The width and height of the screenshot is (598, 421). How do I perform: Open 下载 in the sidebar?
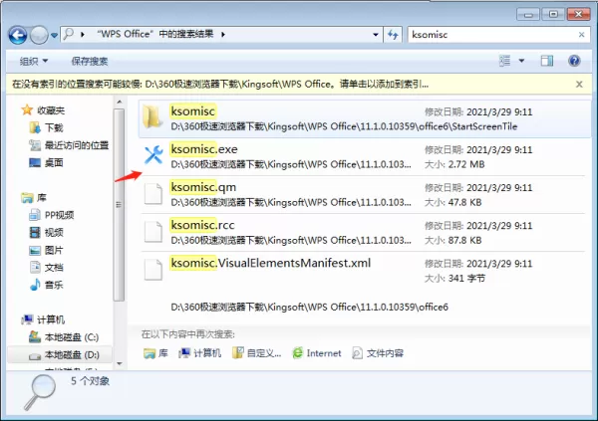54,127
